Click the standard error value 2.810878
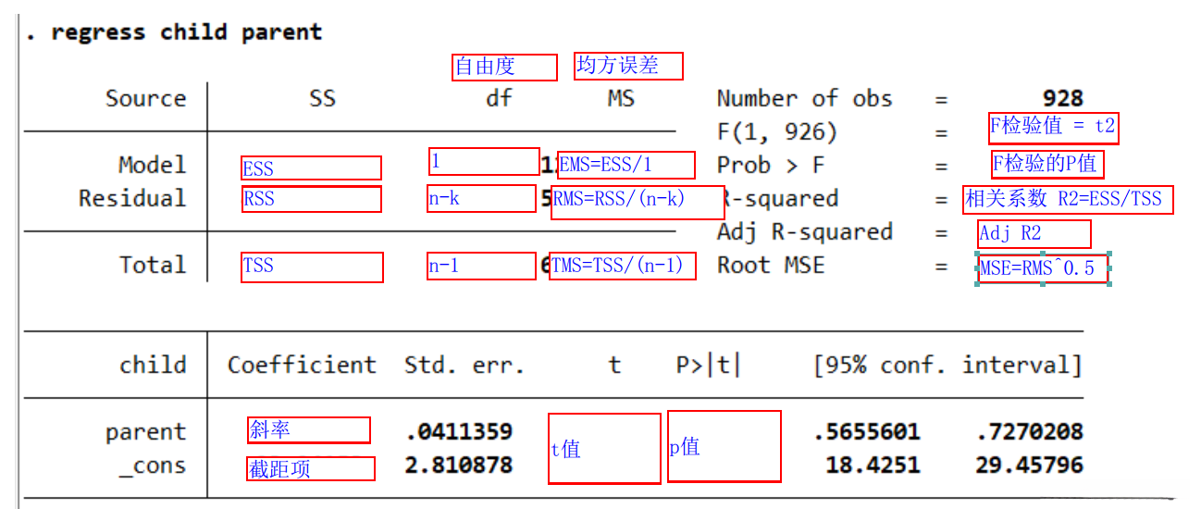This screenshot has width=1201, height=509. tap(459, 466)
